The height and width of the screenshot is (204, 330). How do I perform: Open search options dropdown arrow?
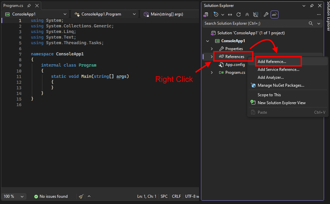click(x=319, y=23)
